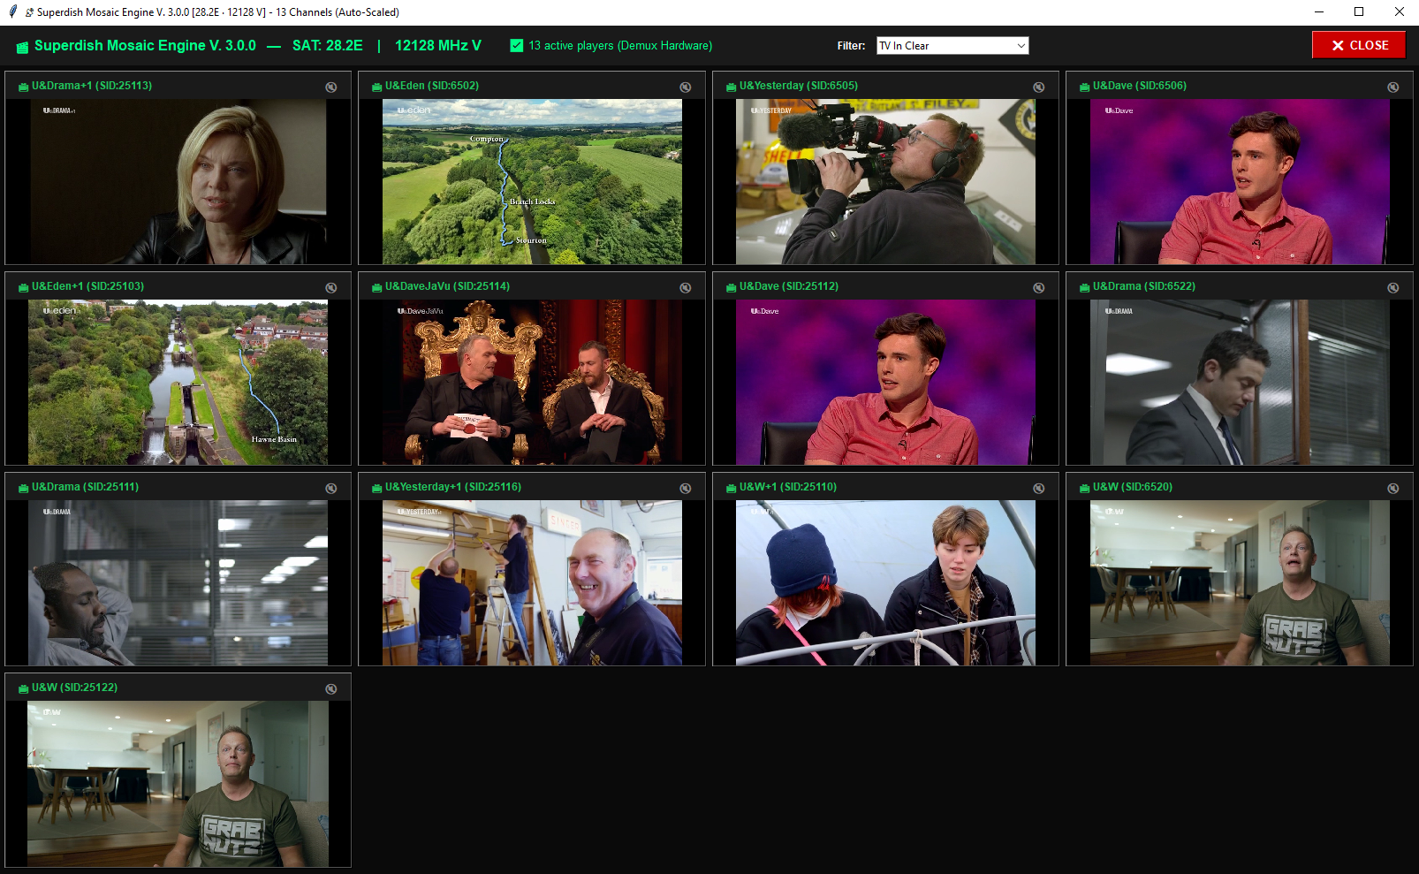1419x874 pixels.
Task: Select the U&DaveJaVu (SID:25114) video preview
Action: click(532, 382)
